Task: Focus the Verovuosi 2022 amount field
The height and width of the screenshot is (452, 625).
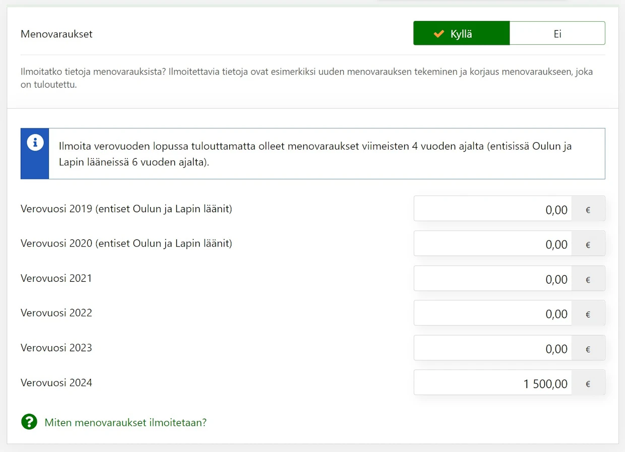Action: 493,313
